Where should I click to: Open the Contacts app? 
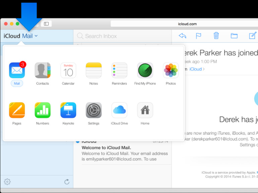pyautogui.click(x=43, y=70)
